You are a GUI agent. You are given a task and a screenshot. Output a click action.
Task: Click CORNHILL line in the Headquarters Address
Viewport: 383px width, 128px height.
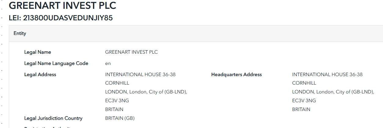pos(304,83)
